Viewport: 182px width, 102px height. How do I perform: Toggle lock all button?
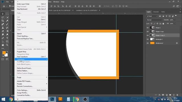coord(163,24)
